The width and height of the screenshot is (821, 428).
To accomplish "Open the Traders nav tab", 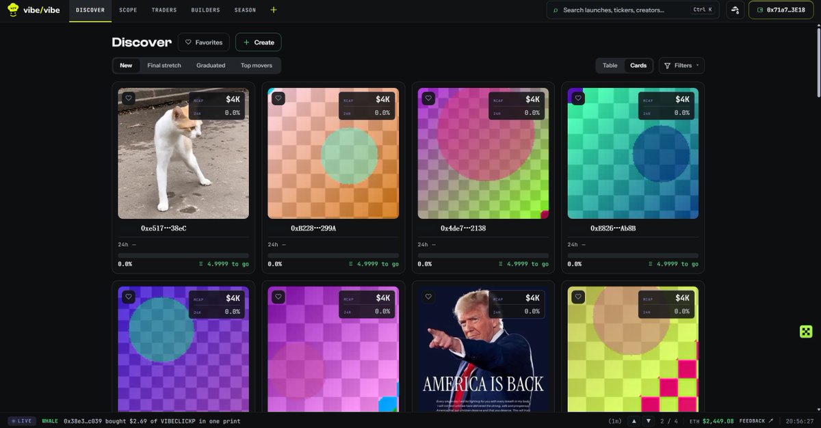I will coord(164,10).
